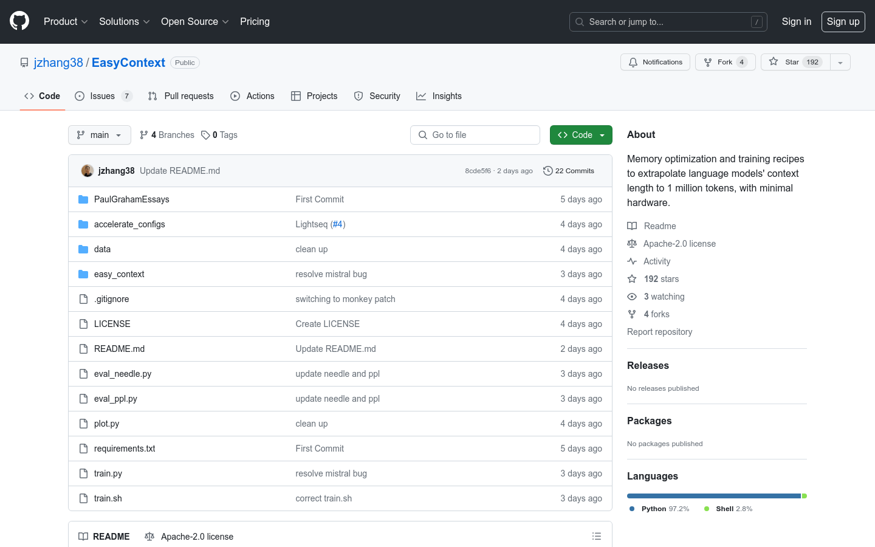This screenshot has height=547, width=875.
Task: Click the tag icon next to 0 Tags
Action: (205, 135)
